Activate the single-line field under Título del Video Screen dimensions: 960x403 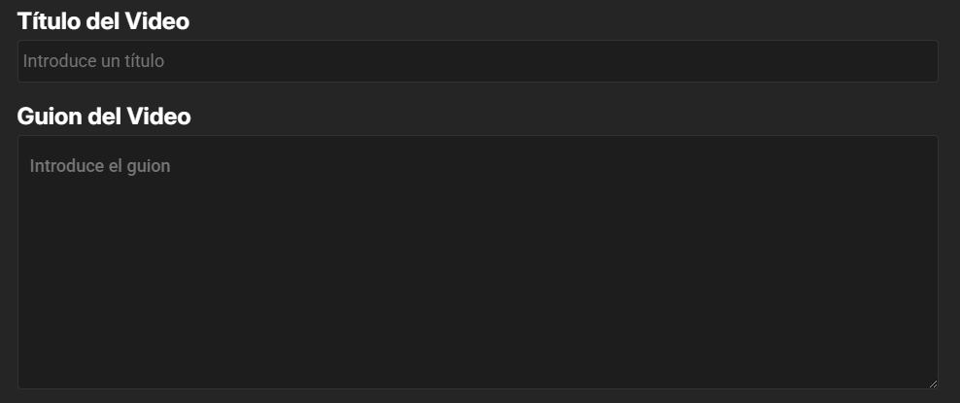click(477, 61)
